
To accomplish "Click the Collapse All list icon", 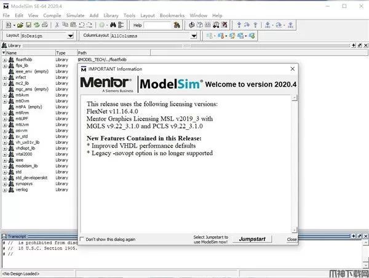I will click(121, 25).
